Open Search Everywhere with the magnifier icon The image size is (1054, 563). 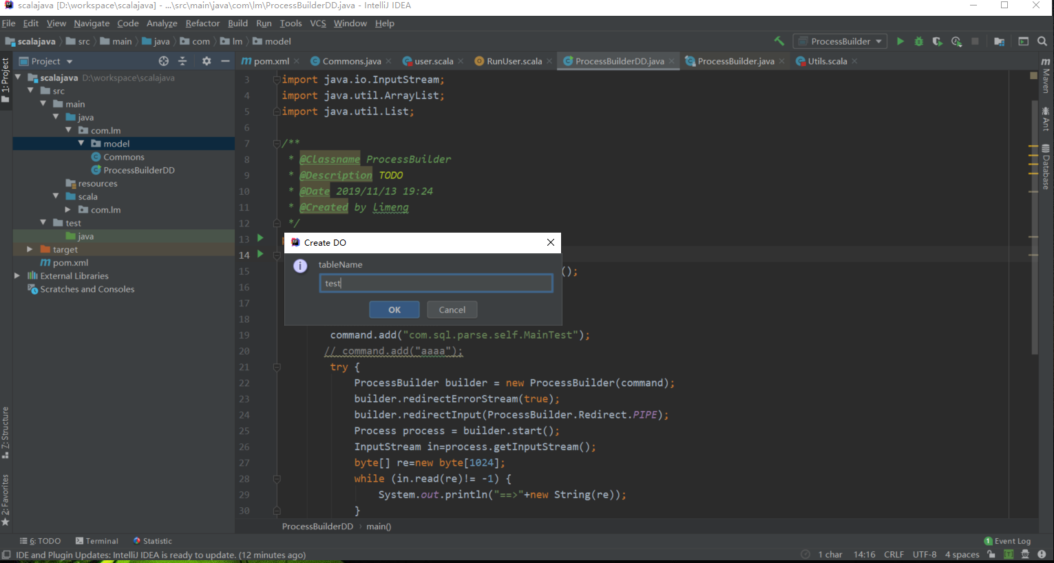tap(1042, 41)
